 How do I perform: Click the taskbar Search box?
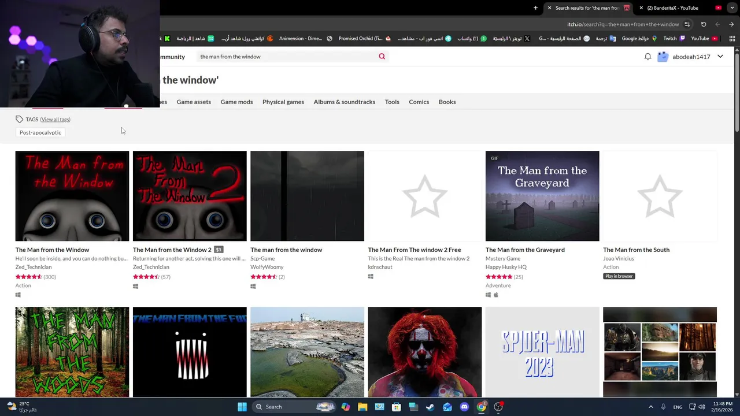pos(295,407)
